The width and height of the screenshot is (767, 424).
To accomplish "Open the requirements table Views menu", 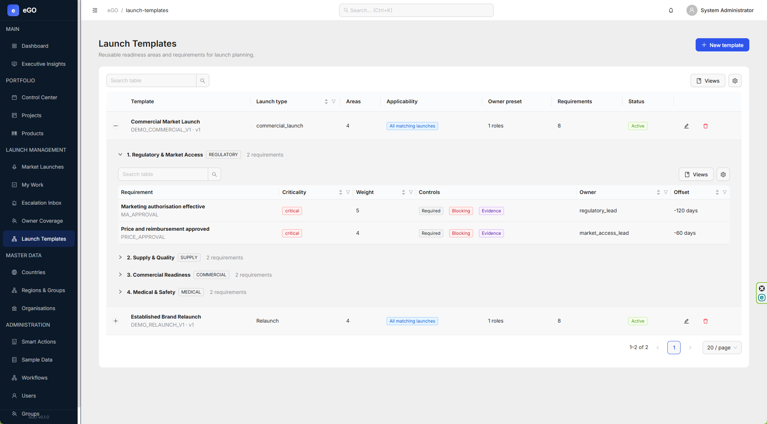I will (x=696, y=175).
